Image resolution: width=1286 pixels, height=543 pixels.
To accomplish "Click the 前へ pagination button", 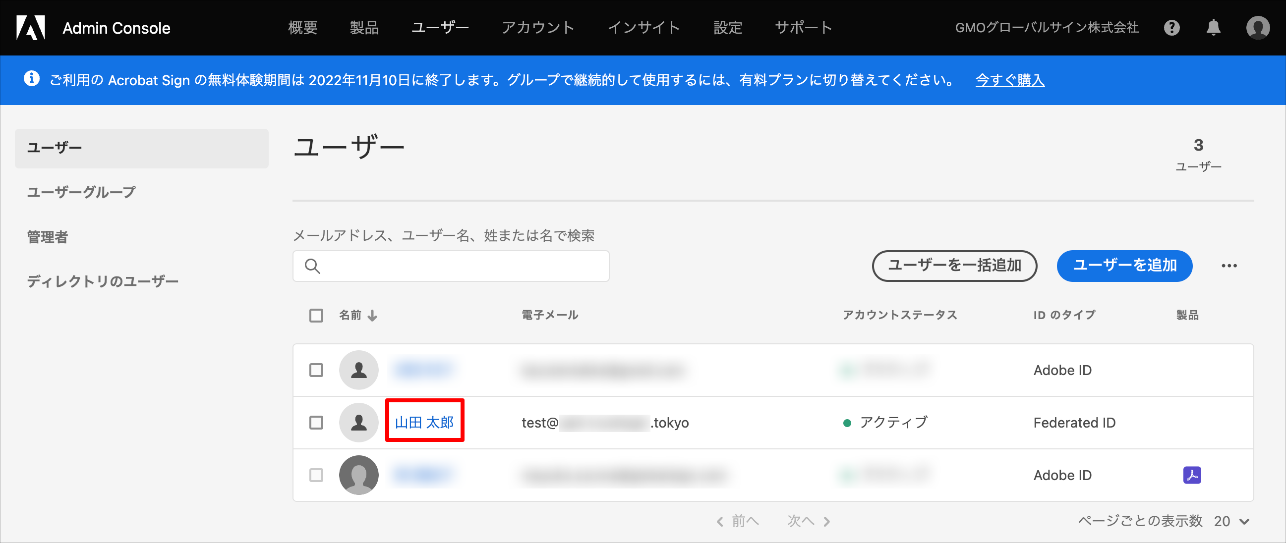I will (x=737, y=521).
